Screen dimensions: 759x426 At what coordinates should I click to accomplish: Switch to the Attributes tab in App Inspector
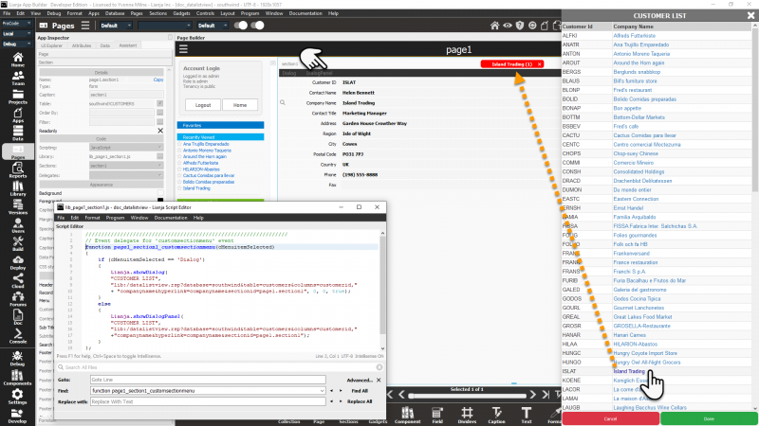82,44
